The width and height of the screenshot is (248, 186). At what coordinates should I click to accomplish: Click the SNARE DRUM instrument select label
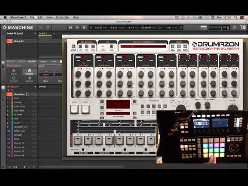[x=104, y=153]
